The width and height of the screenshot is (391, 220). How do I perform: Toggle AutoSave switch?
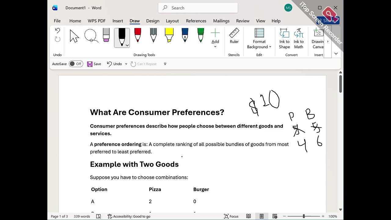pyautogui.click(x=76, y=64)
